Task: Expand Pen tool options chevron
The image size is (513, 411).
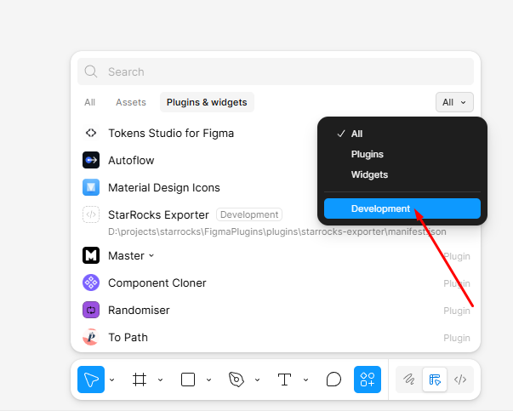Action: pyautogui.click(x=257, y=380)
